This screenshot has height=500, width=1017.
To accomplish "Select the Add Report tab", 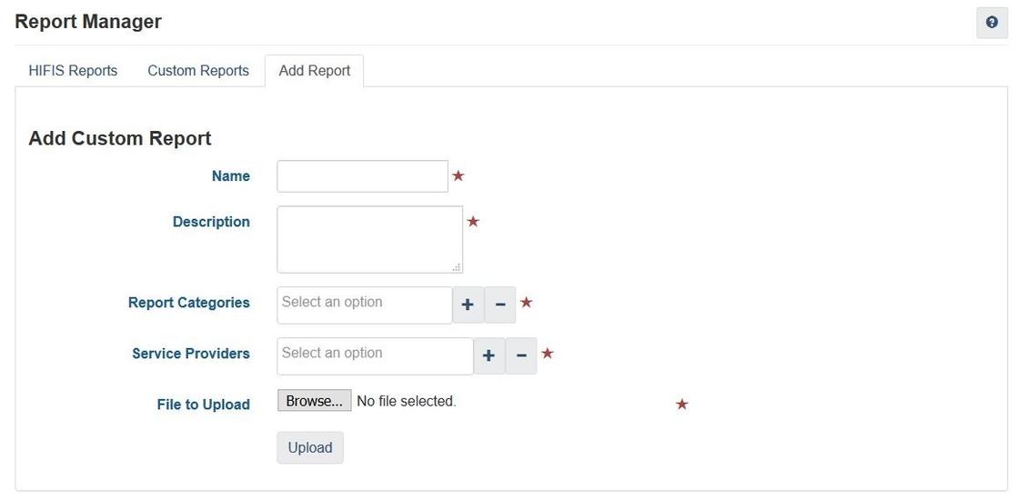I will pyautogui.click(x=315, y=71).
